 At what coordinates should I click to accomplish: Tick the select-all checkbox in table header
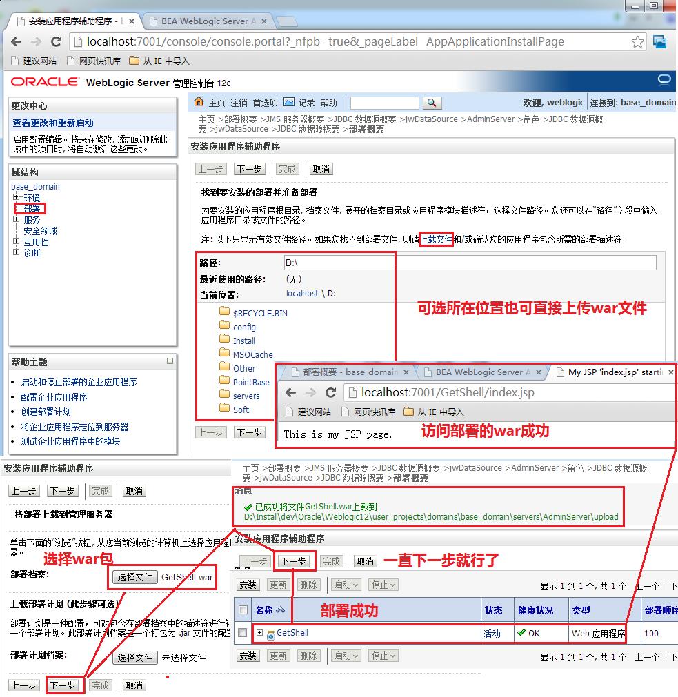click(x=243, y=610)
